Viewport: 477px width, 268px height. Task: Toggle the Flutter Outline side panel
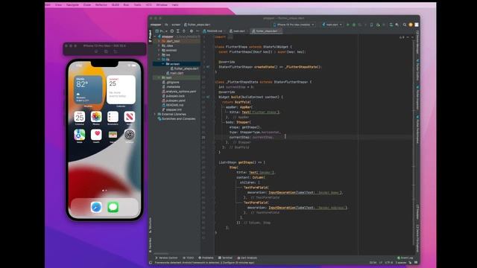coord(417,70)
